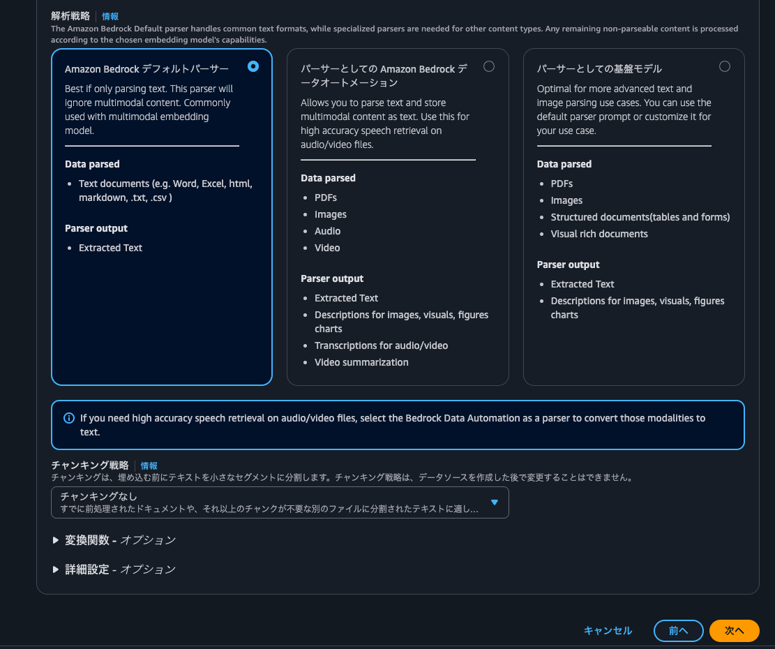Click the dropdown arrow on the chunking strategy box
Viewport: 775px width, 649px height.
pos(496,502)
